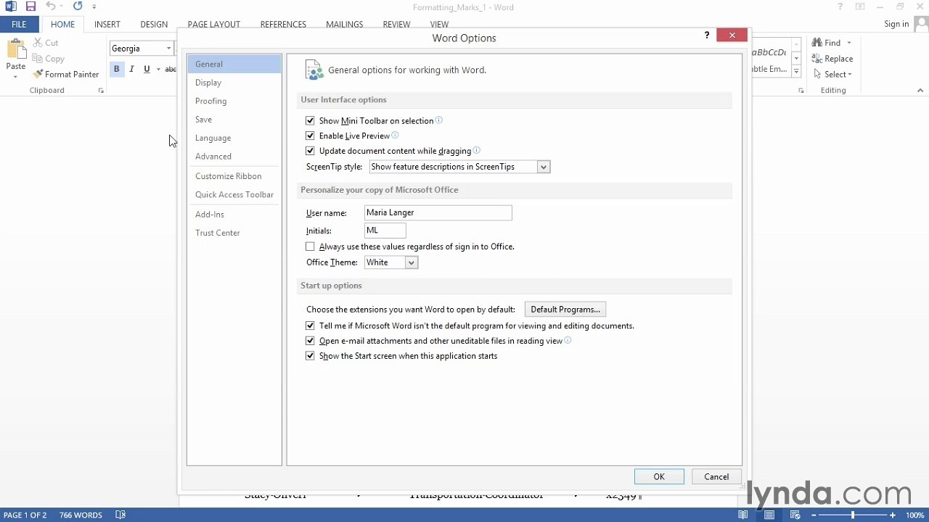Switch to Read Mode view icon
The image size is (929, 522).
click(x=743, y=515)
